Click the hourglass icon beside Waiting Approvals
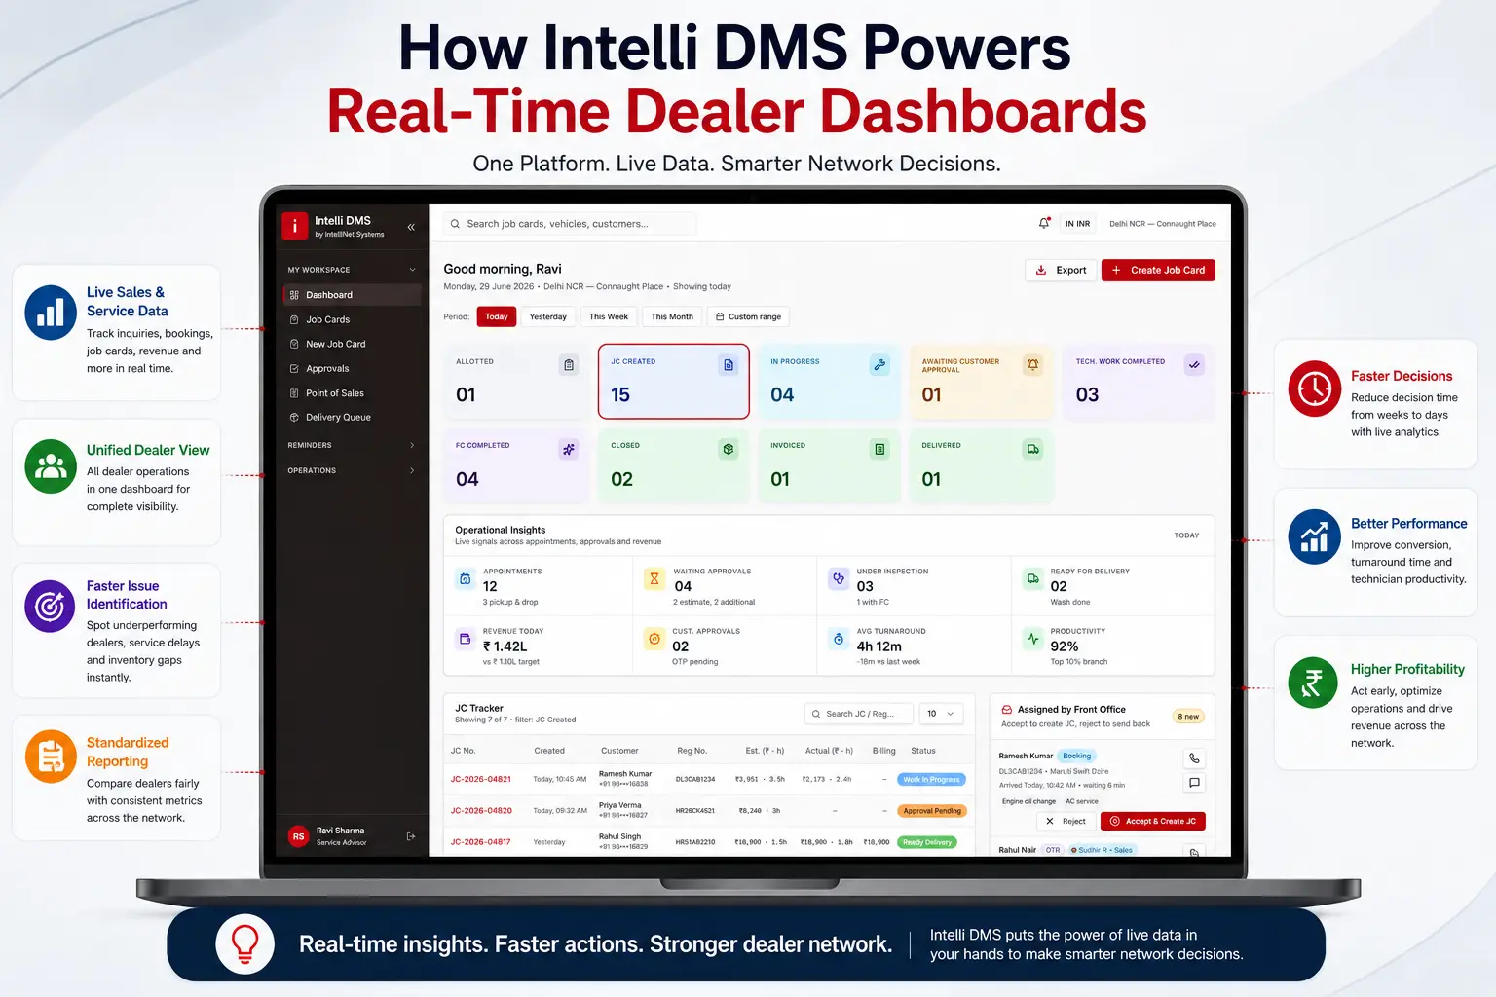Image resolution: width=1496 pixels, height=997 pixels. point(654,579)
